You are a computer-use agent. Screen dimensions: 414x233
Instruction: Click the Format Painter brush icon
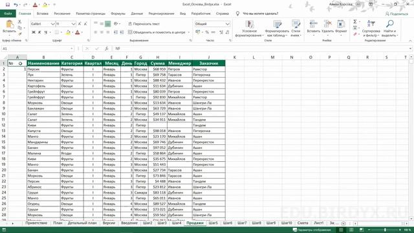tap(20, 34)
